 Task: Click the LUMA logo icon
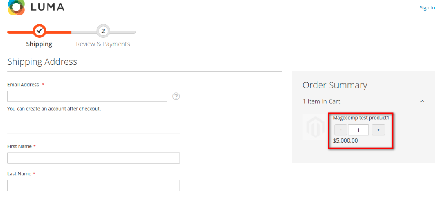(17, 7)
